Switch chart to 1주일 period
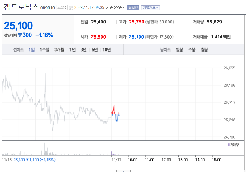 (x=44, y=50)
